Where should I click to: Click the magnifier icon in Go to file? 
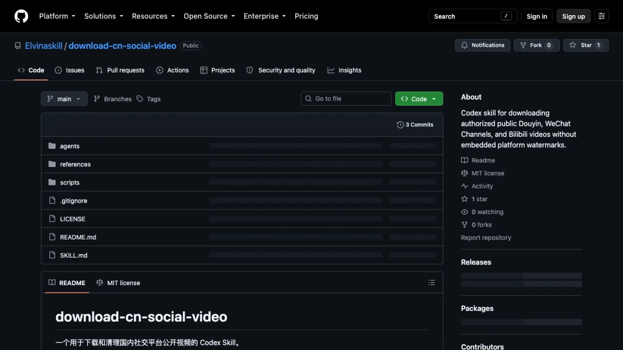308,99
